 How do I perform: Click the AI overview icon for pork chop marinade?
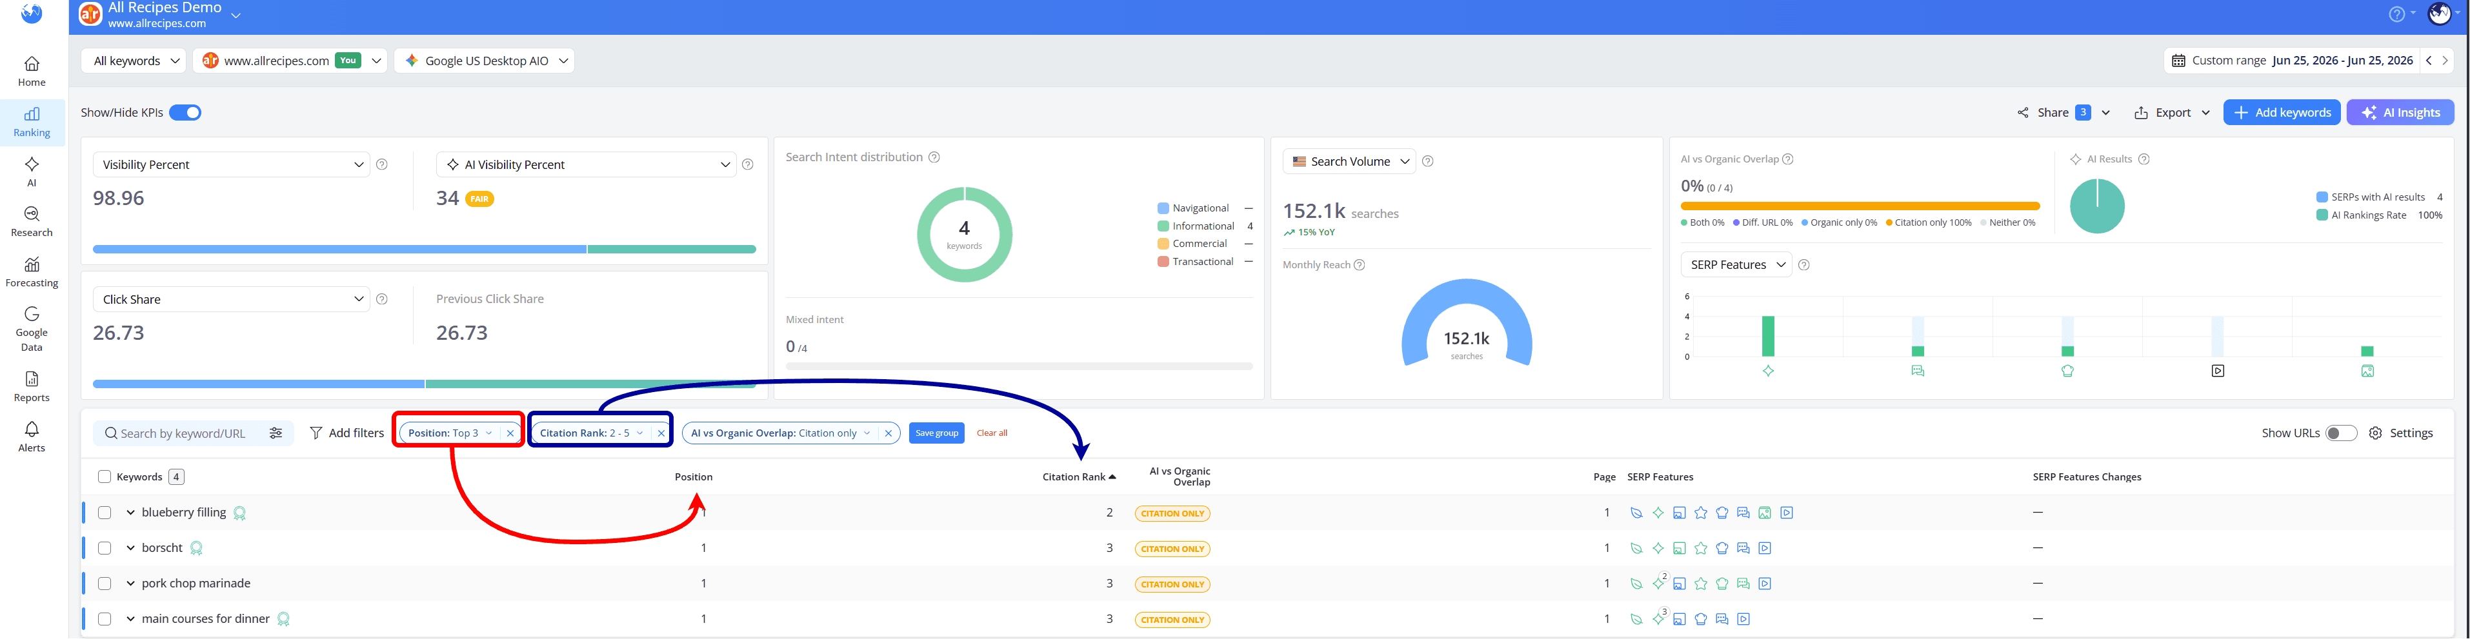[x=1658, y=584]
